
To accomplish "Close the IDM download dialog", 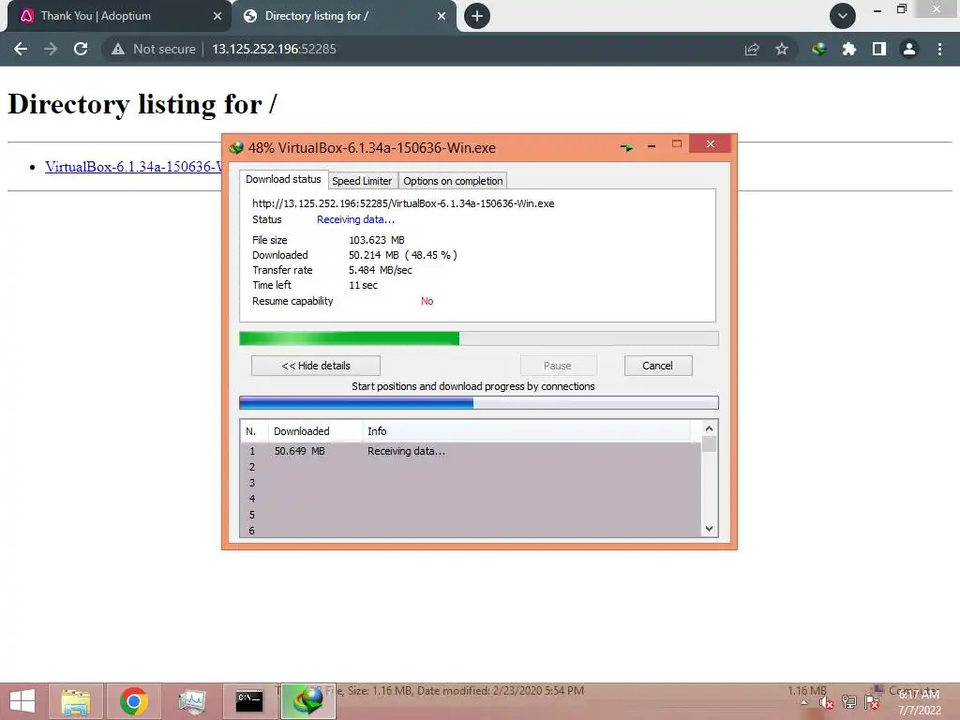I will pos(711,143).
